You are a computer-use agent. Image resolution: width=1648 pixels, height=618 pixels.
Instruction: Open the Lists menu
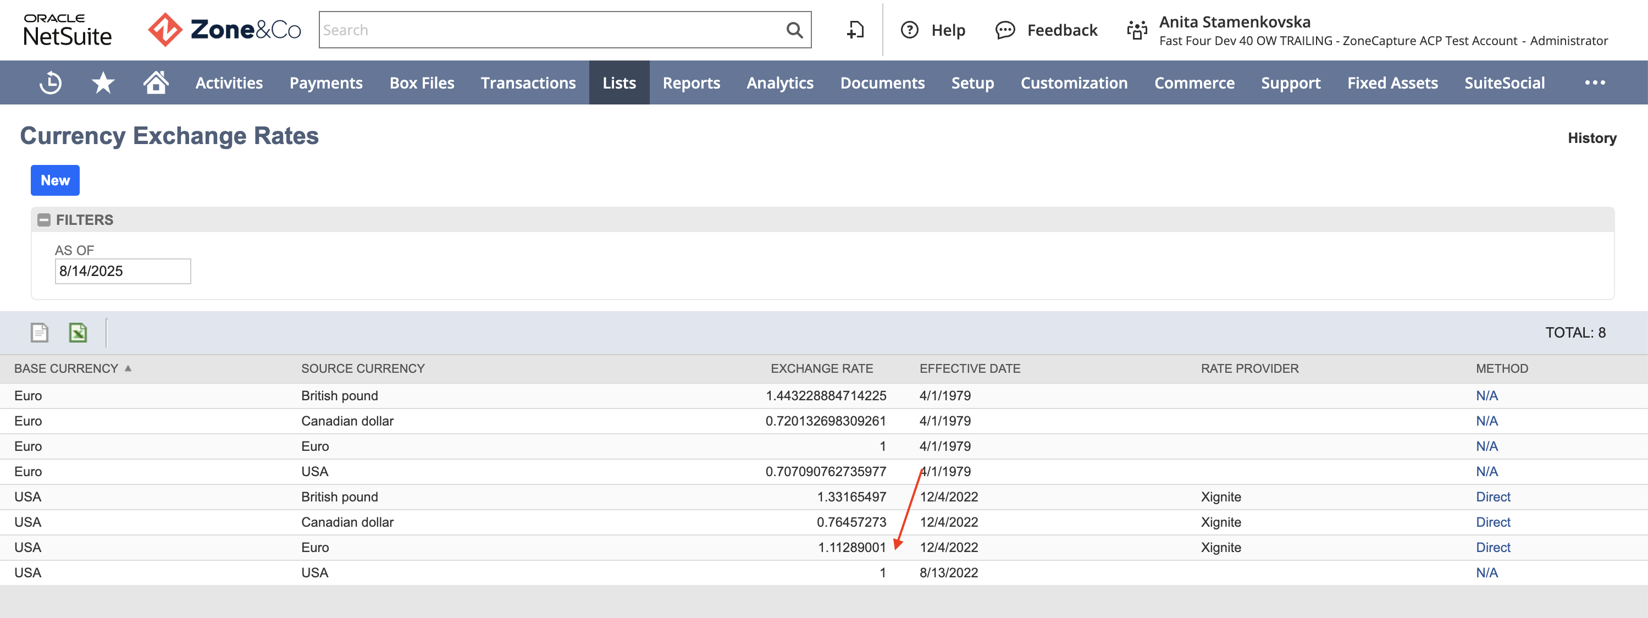pyautogui.click(x=618, y=82)
